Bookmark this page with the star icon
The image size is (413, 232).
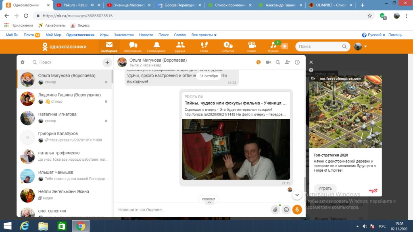click(370, 16)
